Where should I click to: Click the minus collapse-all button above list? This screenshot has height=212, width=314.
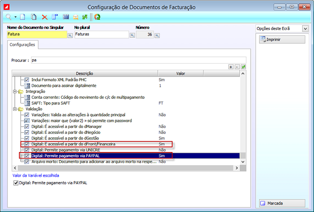pyautogui.click(x=237, y=67)
